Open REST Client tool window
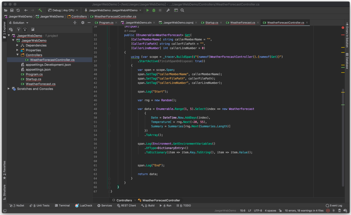 (x=126, y=205)
